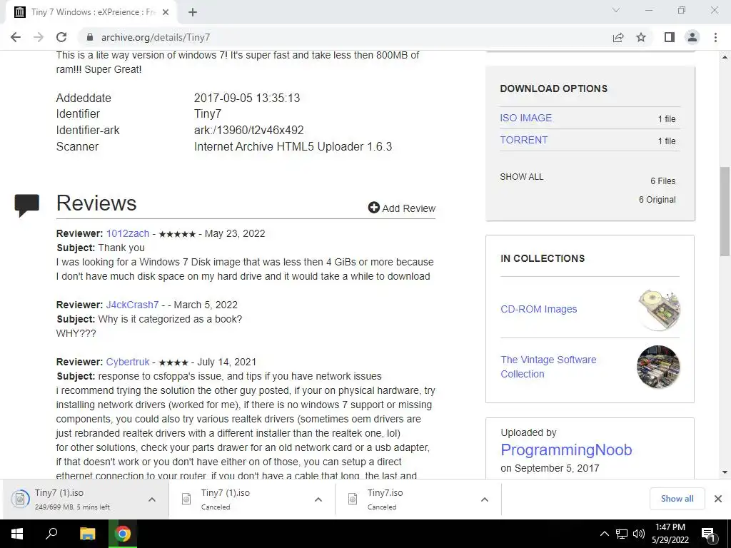Viewport: 731px width, 548px height.
Task: Open Windows taskbar search
Action: point(51,534)
